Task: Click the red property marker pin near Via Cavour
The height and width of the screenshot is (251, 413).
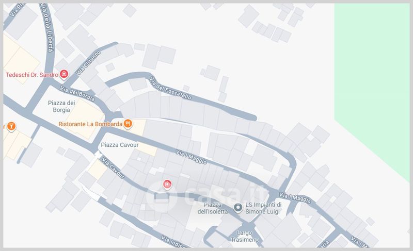Action: click(167, 185)
